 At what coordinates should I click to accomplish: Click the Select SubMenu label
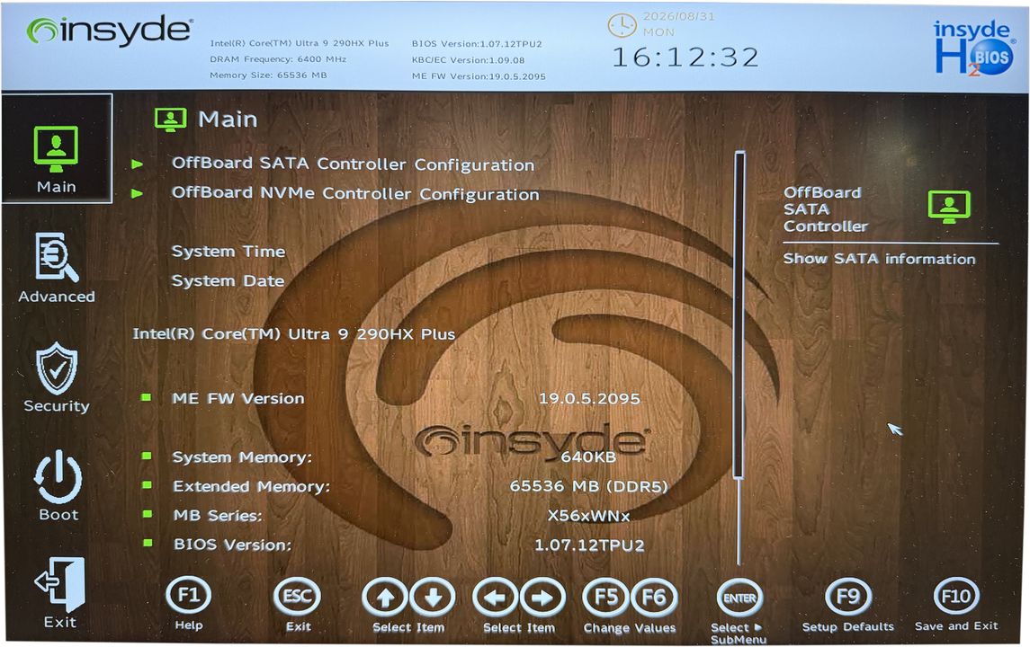(739, 634)
